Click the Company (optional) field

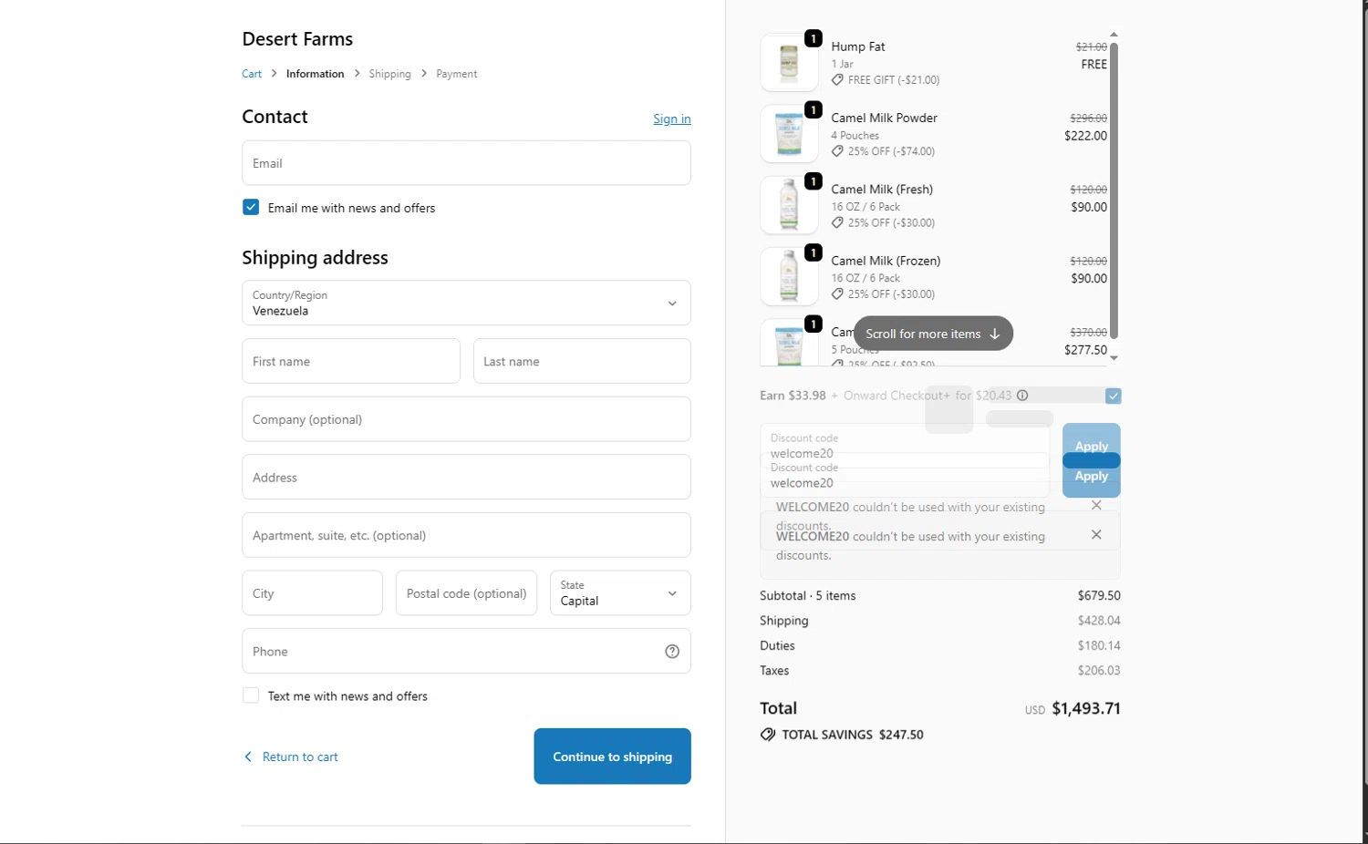coord(466,419)
